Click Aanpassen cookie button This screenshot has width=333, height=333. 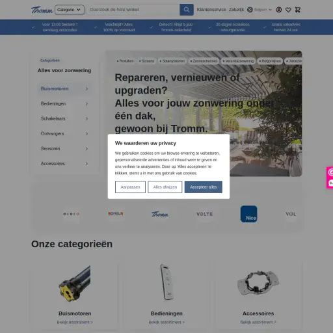[x=130, y=187]
